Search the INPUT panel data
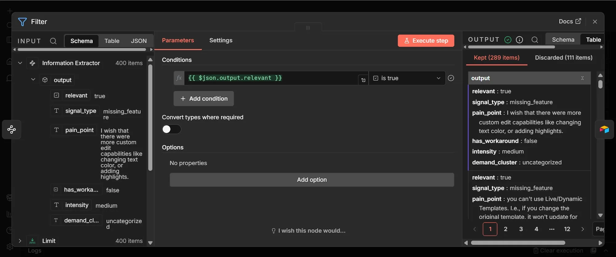 (53, 41)
